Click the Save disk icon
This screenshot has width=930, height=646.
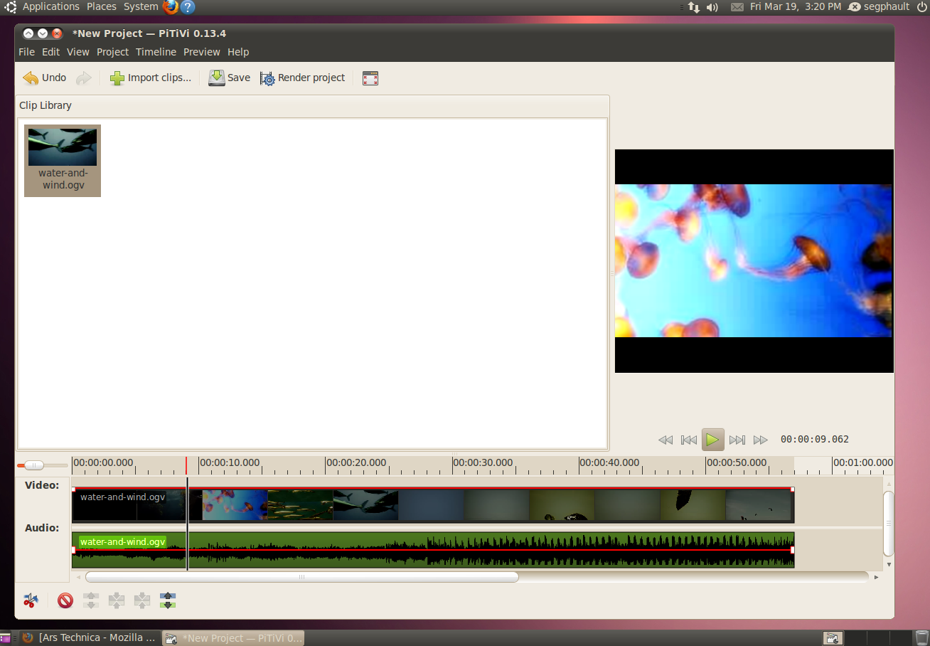pyautogui.click(x=217, y=78)
